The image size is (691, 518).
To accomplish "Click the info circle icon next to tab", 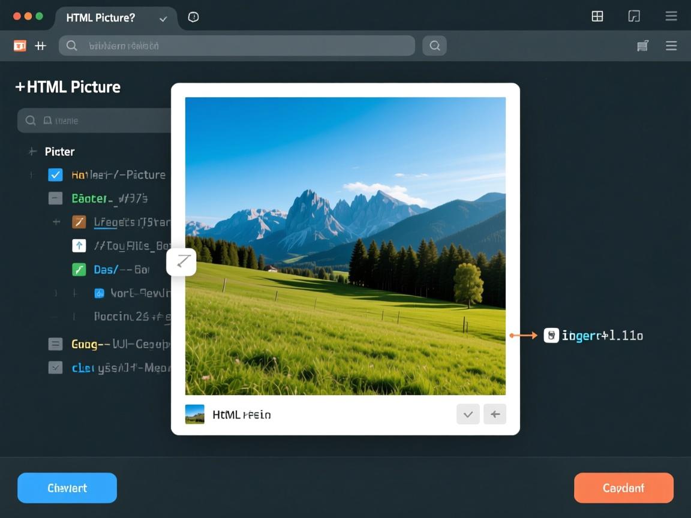I will click(193, 17).
